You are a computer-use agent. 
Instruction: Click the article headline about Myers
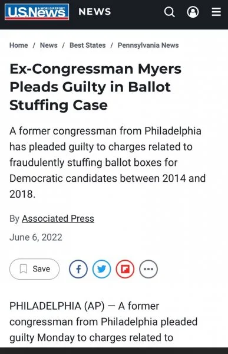[x=95, y=87]
